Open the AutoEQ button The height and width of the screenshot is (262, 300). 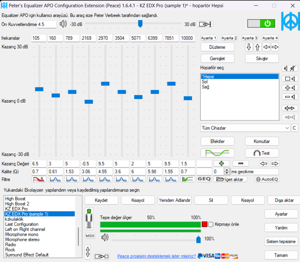pos(267,179)
